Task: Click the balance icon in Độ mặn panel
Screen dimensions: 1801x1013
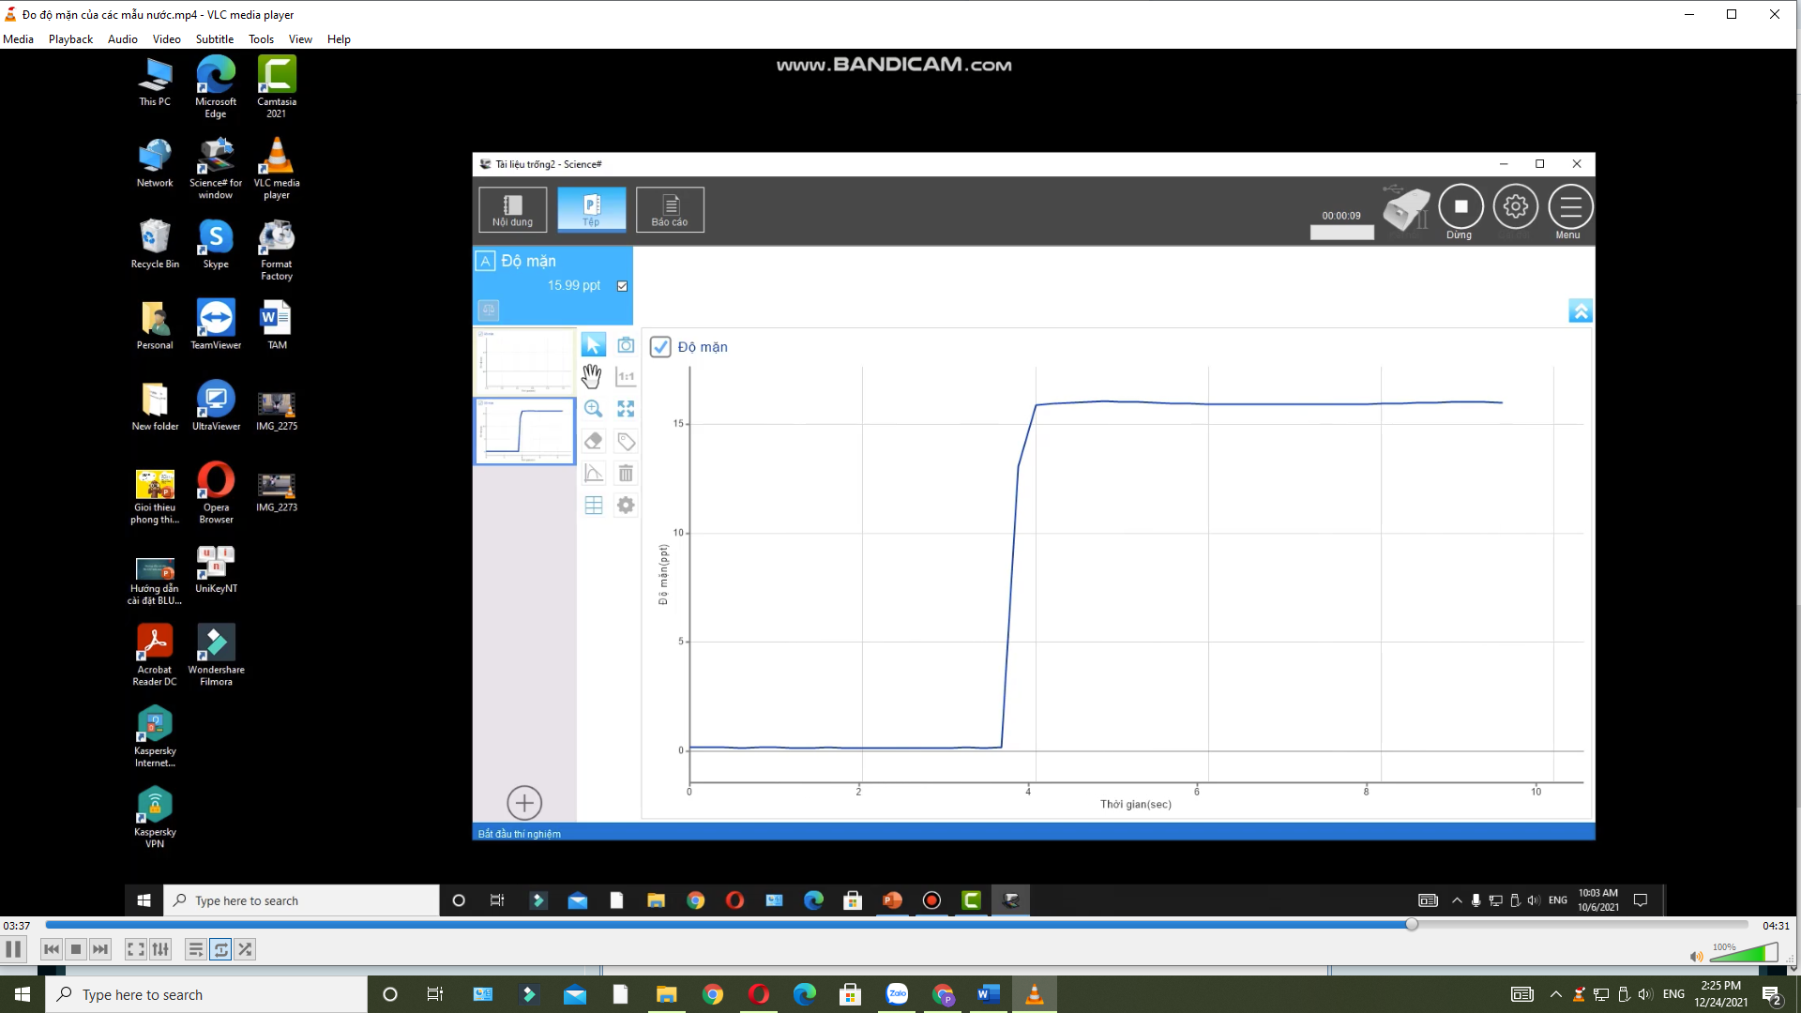Action: [488, 310]
